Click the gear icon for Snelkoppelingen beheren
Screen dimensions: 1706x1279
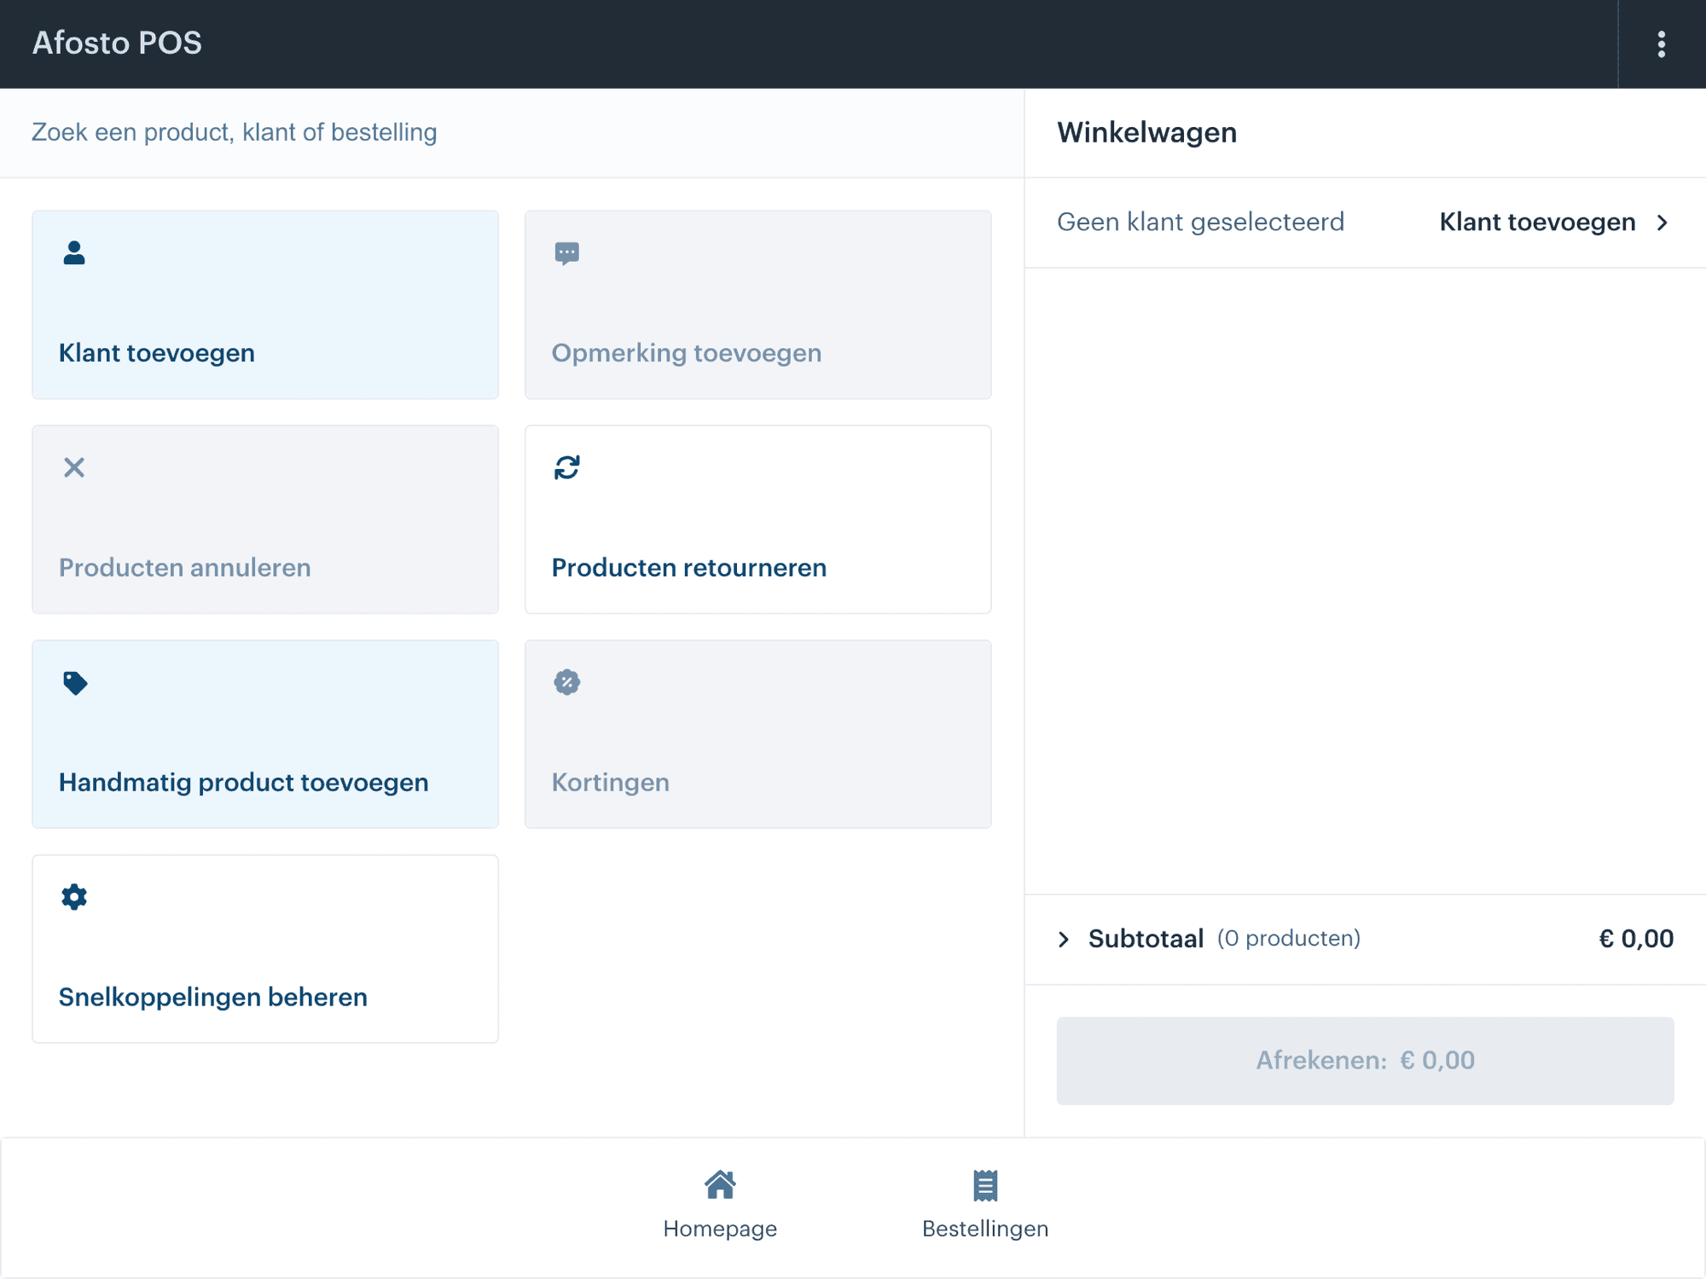tap(74, 897)
